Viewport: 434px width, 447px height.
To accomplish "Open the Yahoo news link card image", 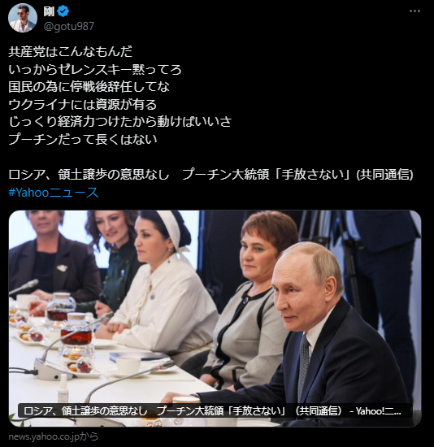I will 215,319.
